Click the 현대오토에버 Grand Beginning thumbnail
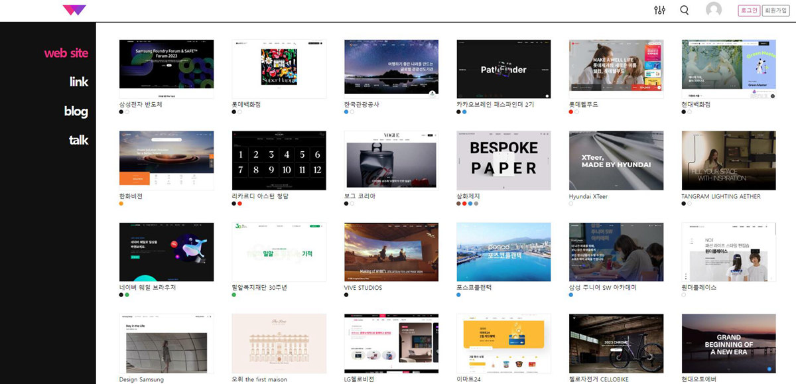The image size is (796, 384). coord(729,344)
